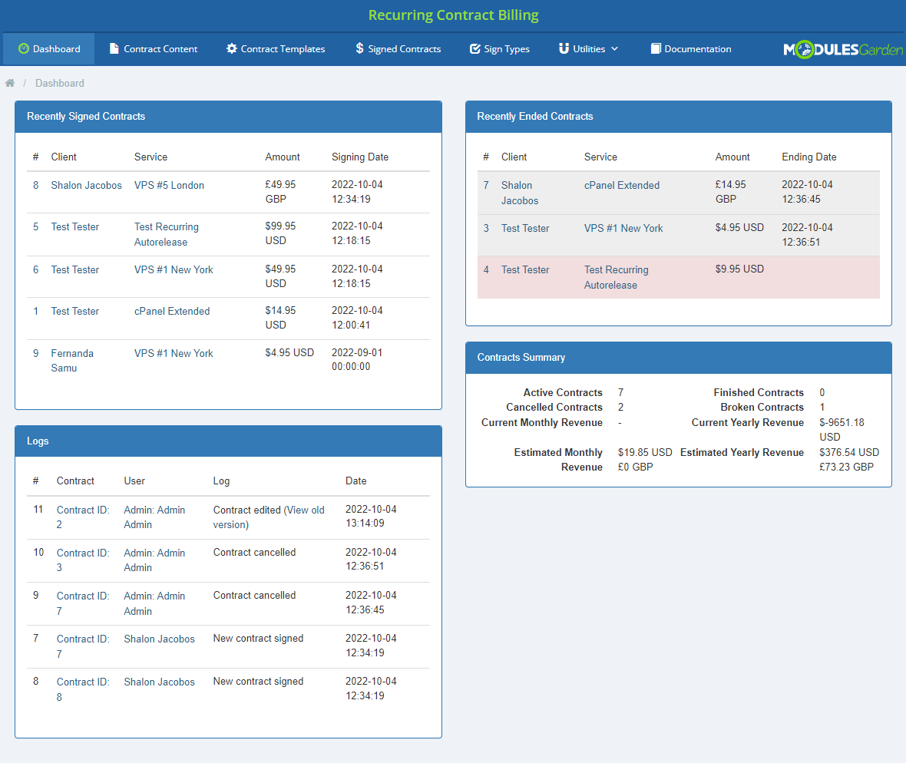Click the Contract Content file icon
This screenshot has width=906, height=763.
tap(114, 48)
